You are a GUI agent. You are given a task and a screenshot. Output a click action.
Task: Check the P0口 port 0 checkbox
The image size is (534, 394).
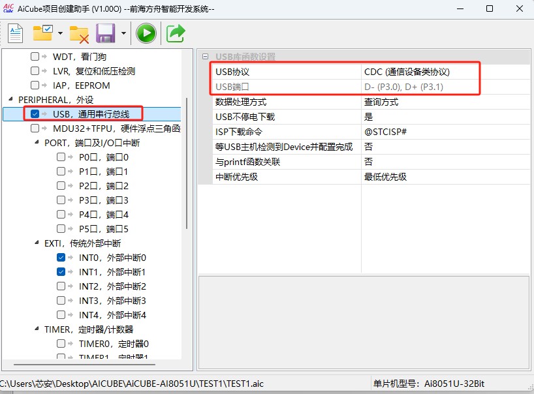click(x=61, y=157)
